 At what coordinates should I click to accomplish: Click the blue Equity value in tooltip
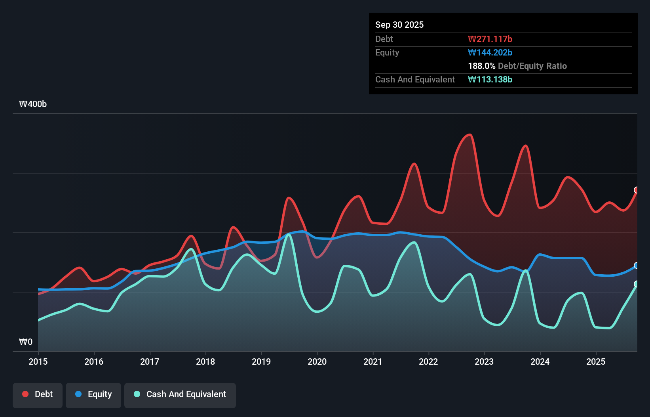(490, 52)
